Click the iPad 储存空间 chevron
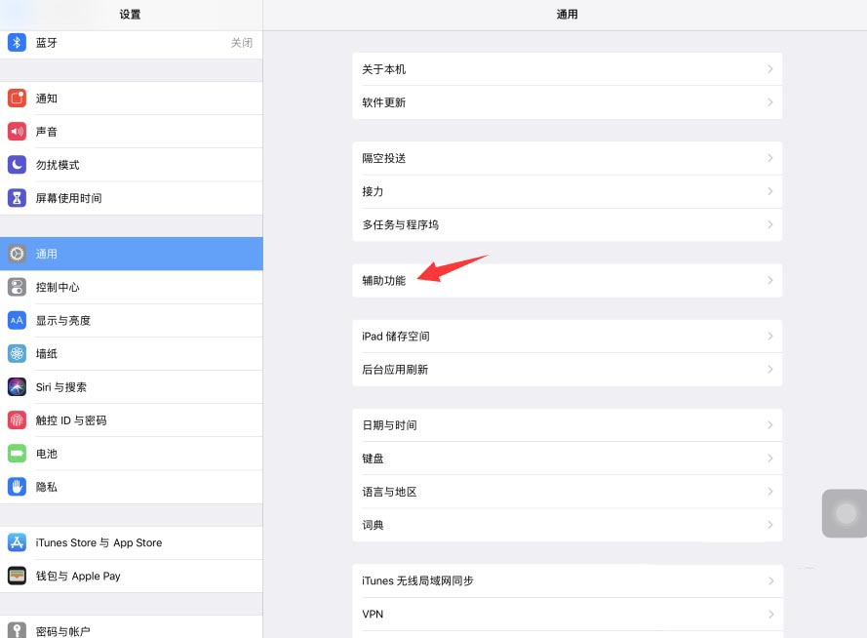 [x=769, y=337]
